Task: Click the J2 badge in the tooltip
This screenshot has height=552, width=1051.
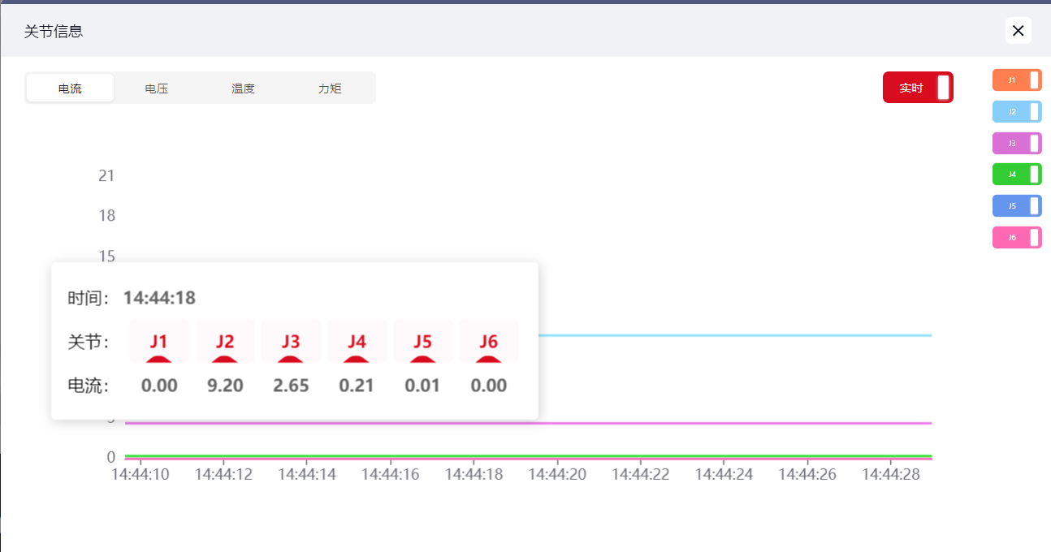Action: 225,341
